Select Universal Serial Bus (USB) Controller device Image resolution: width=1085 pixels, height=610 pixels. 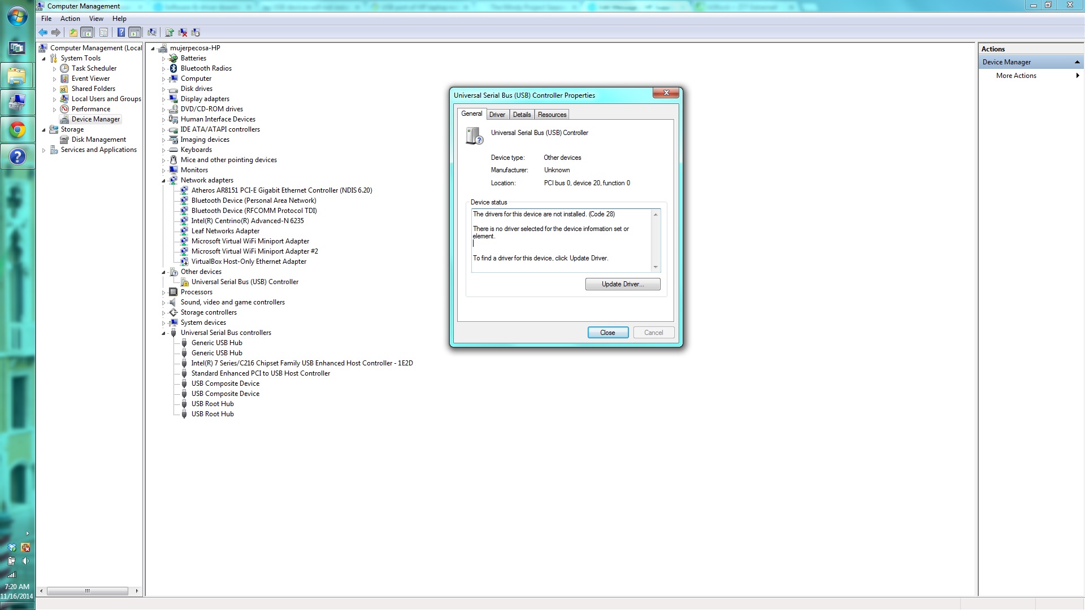[244, 282]
